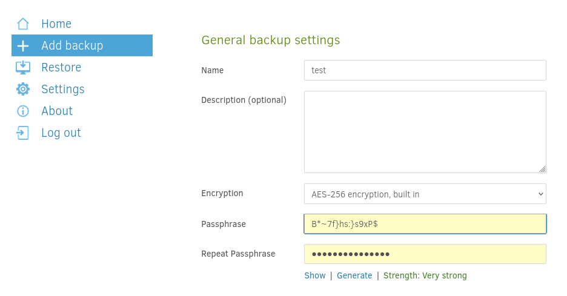Image resolution: width=567 pixels, height=296 pixels.
Task: Click the About info circle icon
Action: (23, 111)
